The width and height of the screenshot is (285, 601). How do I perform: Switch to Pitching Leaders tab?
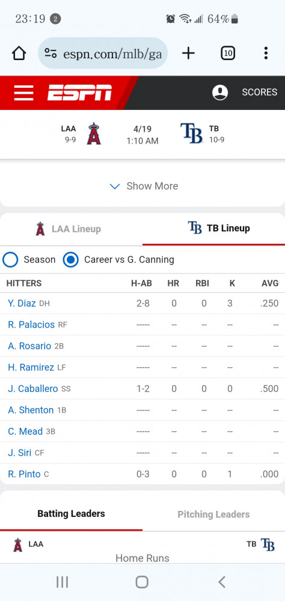click(x=213, y=514)
